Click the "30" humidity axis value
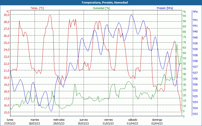Screen dimensions: 202x126 [x=185, y=85]
